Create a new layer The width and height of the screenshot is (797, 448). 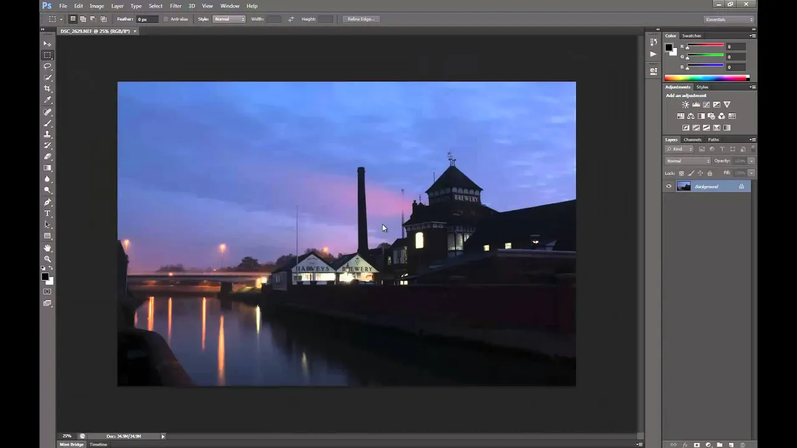[x=731, y=445]
